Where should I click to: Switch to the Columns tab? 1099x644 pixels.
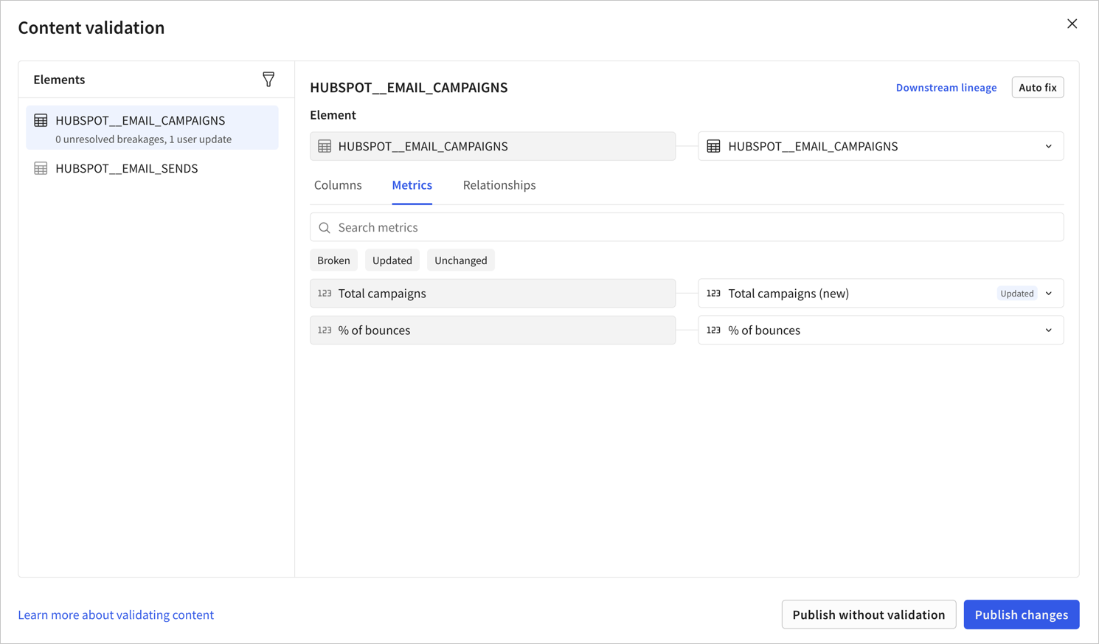[x=338, y=185]
